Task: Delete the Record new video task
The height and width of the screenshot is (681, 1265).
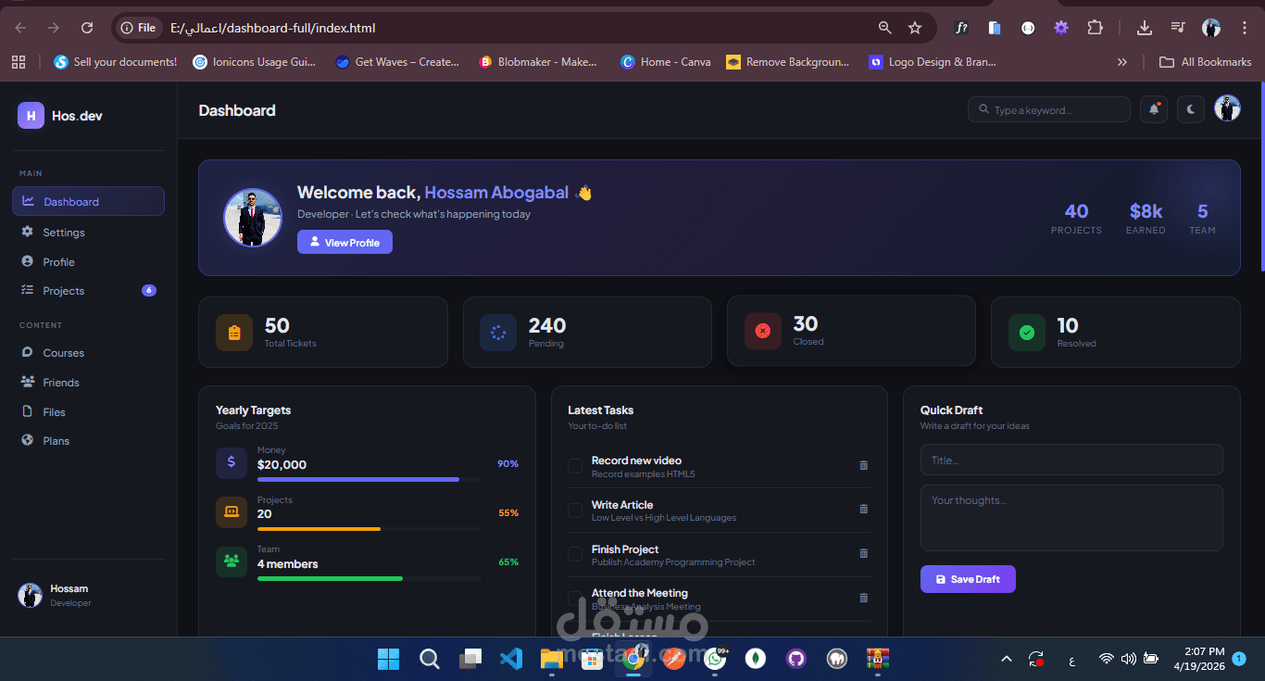Action: 863,465
